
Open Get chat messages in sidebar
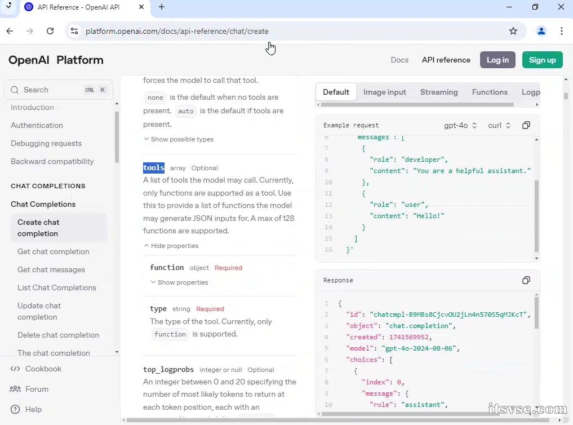click(51, 269)
